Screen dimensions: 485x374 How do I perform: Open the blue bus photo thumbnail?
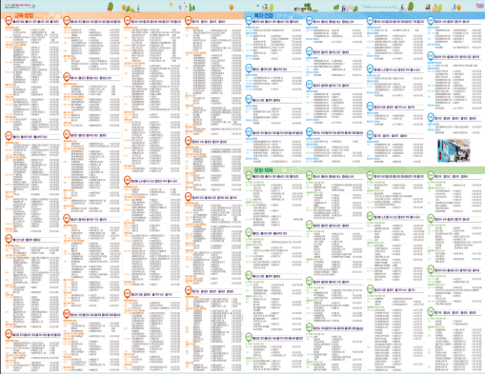454,150
